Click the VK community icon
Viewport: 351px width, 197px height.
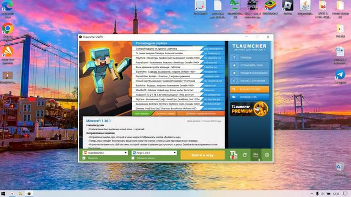pyautogui.click(x=234, y=97)
